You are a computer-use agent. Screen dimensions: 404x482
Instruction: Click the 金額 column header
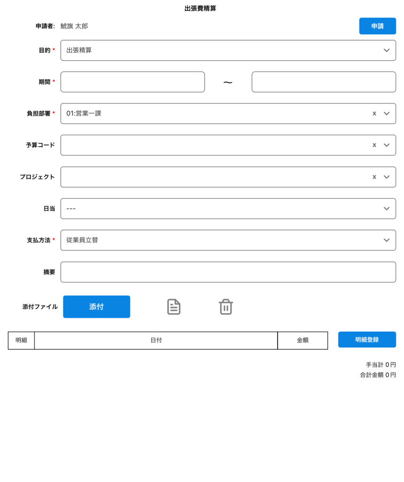(x=302, y=340)
